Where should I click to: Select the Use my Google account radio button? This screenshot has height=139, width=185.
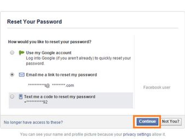(x=12, y=53)
